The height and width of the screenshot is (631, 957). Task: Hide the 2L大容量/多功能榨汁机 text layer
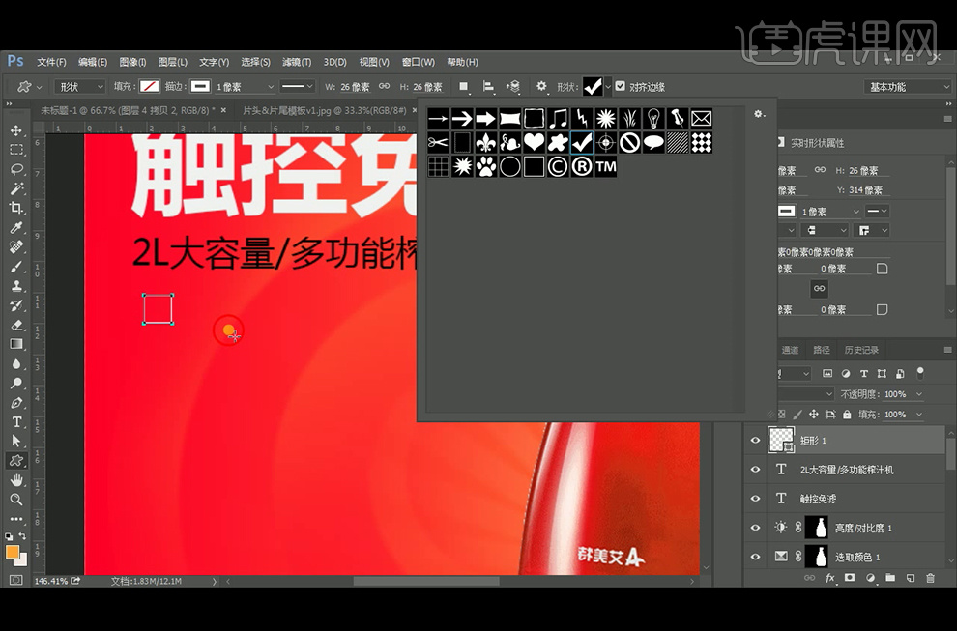click(x=755, y=470)
